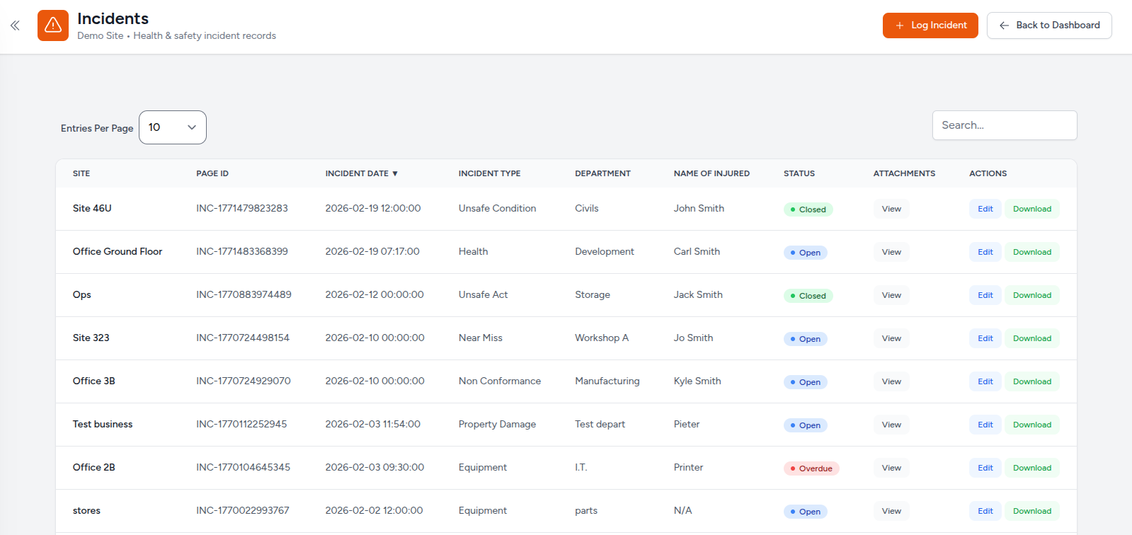
Task: Edit the Office 2B incident
Action: pos(985,468)
